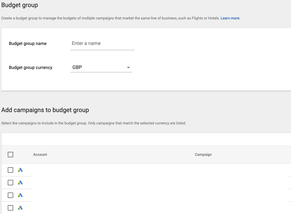
Task: Click the Budget group currency label
Action: pyautogui.click(x=30, y=67)
